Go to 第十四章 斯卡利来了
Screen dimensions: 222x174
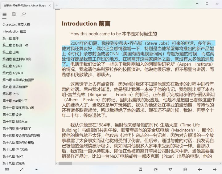point(17,129)
